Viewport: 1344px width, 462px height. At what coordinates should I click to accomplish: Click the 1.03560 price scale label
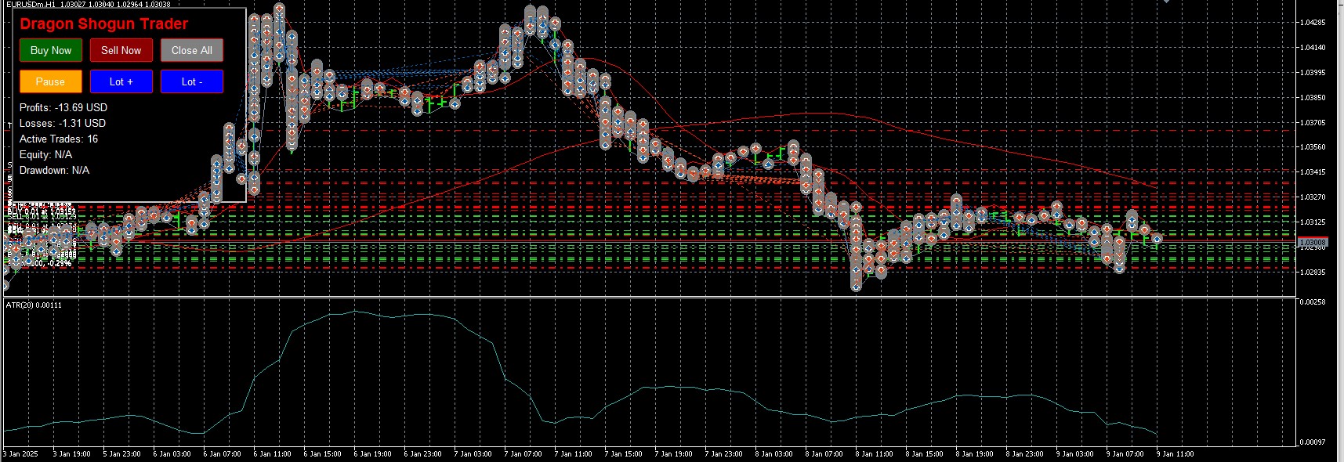coord(1313,146)
